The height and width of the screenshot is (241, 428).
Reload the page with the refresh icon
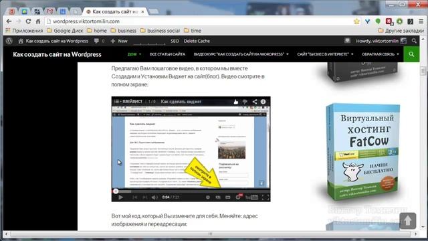28,21
